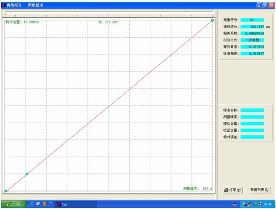
Task: Click the top-right calibration data point
Action: pos(212,20)
